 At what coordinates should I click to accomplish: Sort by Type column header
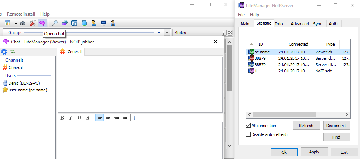[x=326, y=44]
